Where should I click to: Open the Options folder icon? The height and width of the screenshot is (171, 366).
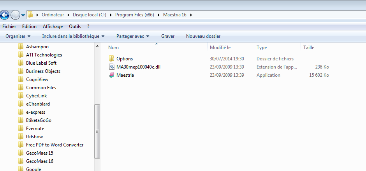click(112, 59)
